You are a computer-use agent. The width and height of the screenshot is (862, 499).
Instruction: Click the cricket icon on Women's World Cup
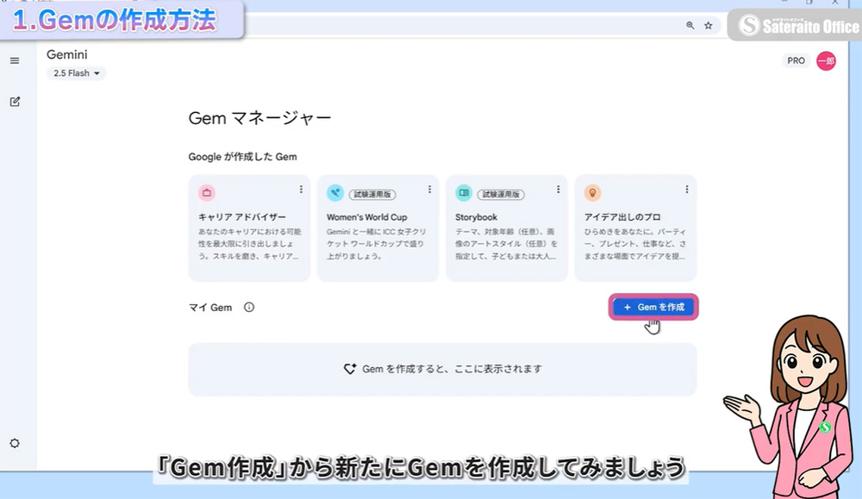click(335, 193)
